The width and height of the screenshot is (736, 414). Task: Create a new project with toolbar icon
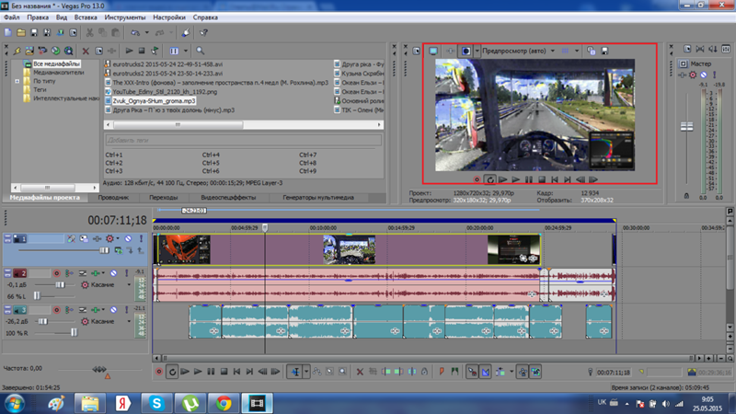[x=8, y=33]
